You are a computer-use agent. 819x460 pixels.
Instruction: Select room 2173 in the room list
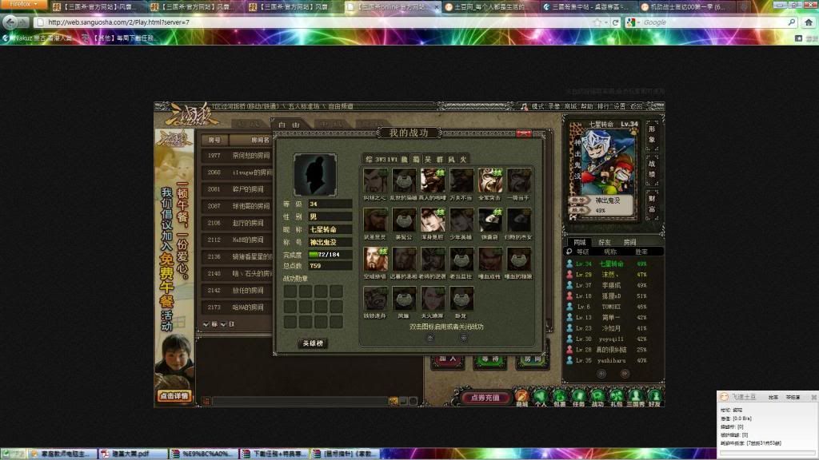click(x=237, y=307)
